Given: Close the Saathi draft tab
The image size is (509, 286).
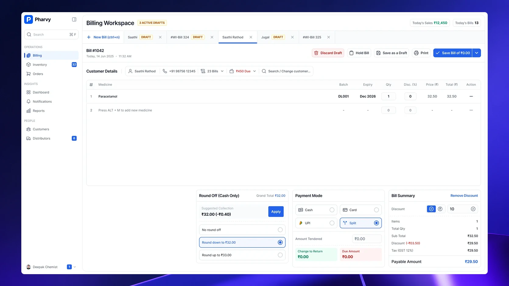Looking at the screenshot, I should [x=160, y=37].
